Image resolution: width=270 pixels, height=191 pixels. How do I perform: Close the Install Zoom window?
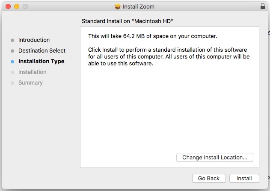click(9, 6)
